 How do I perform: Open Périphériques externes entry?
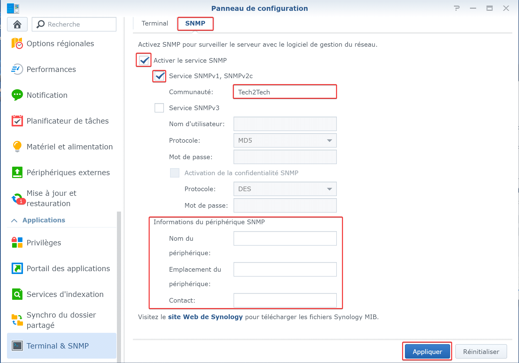(68, 172)
